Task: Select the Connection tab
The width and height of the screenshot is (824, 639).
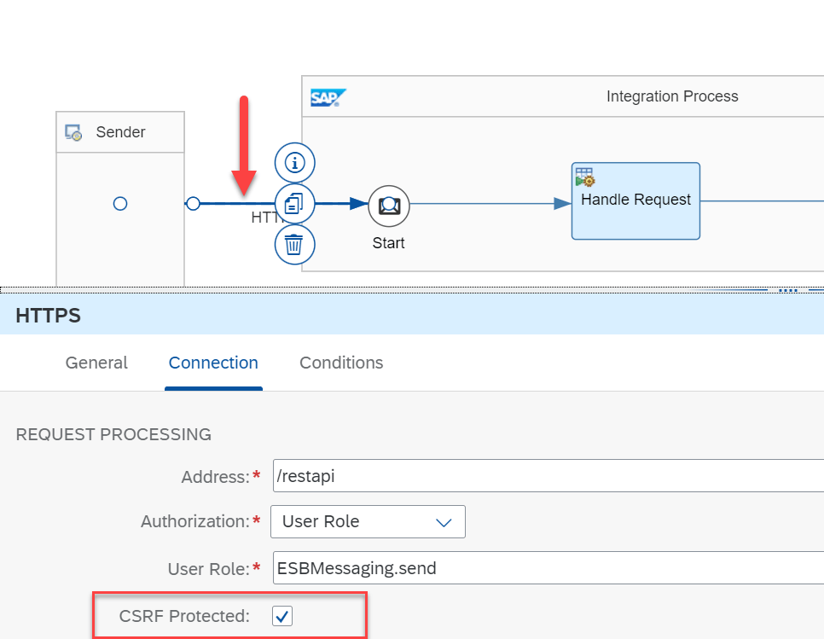Action: (213, 363)
